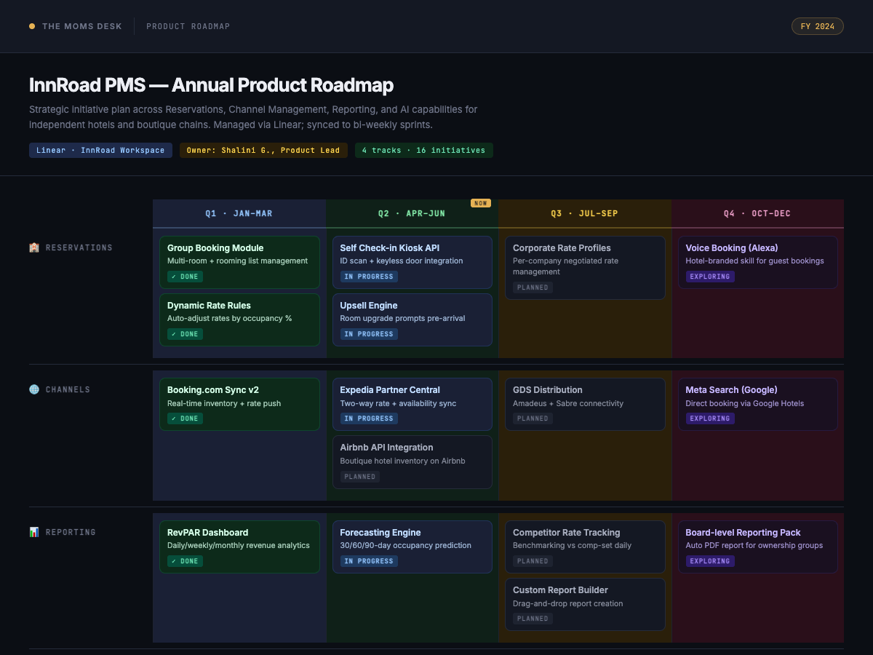
Task: Click the orange dot beside The Moms Desk
Action: pyautogui.click(x=32, y=26)
